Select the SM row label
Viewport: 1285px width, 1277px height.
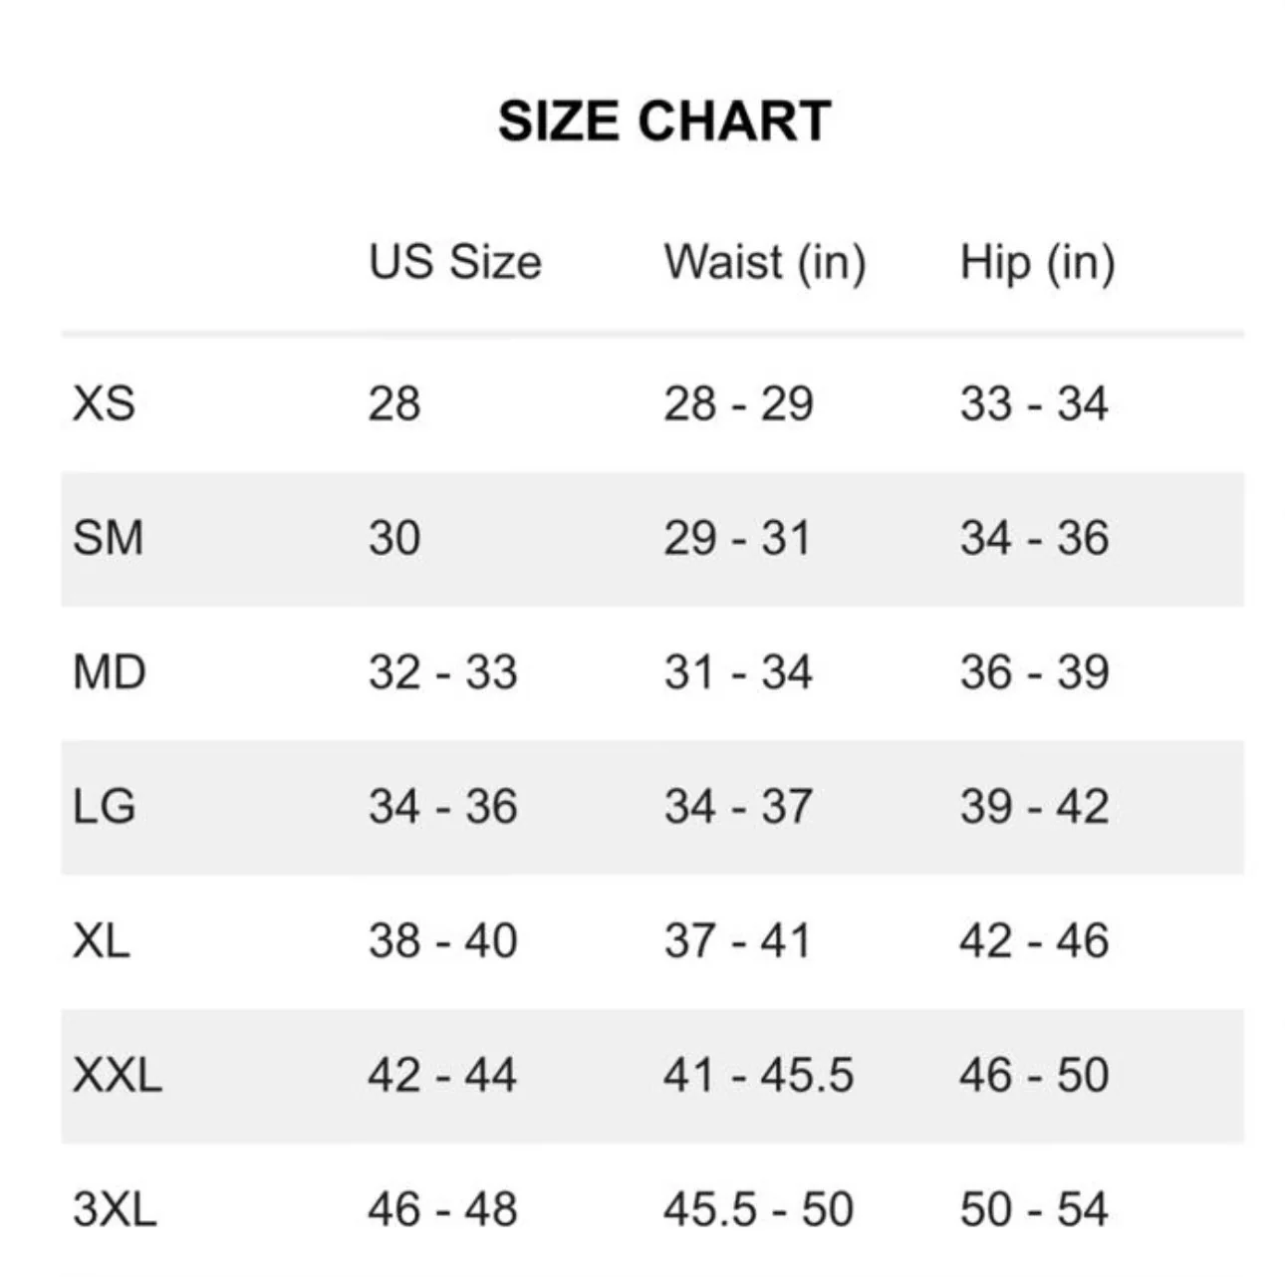pos(109,538)
